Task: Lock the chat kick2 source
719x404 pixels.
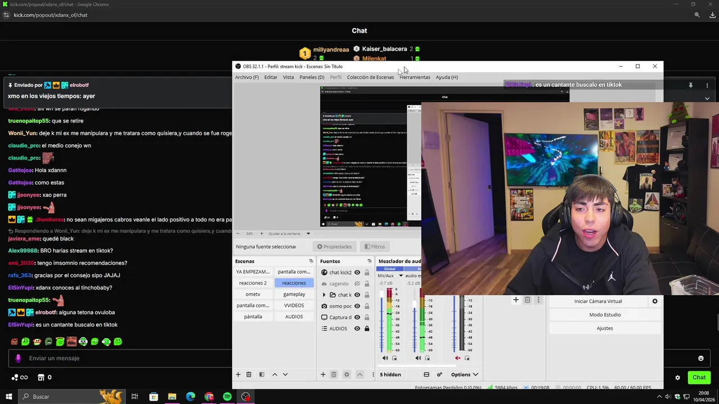Action: 367,272
